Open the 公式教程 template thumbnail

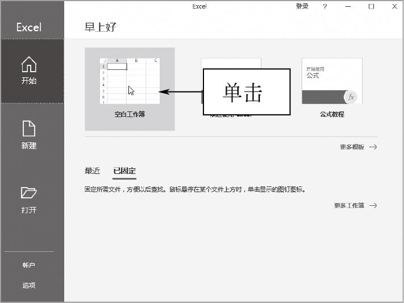click(332, 81)
